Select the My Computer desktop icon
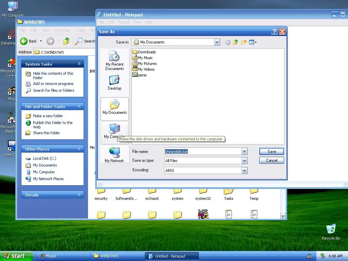Screen dimensions: 348x261 coord(13,9)
